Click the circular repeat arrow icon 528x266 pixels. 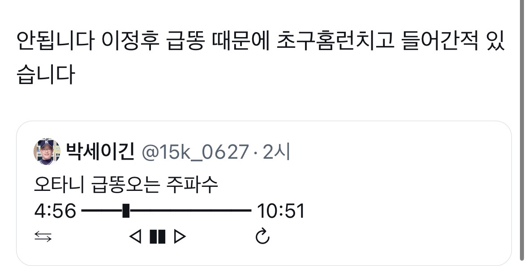pos(262,236)
